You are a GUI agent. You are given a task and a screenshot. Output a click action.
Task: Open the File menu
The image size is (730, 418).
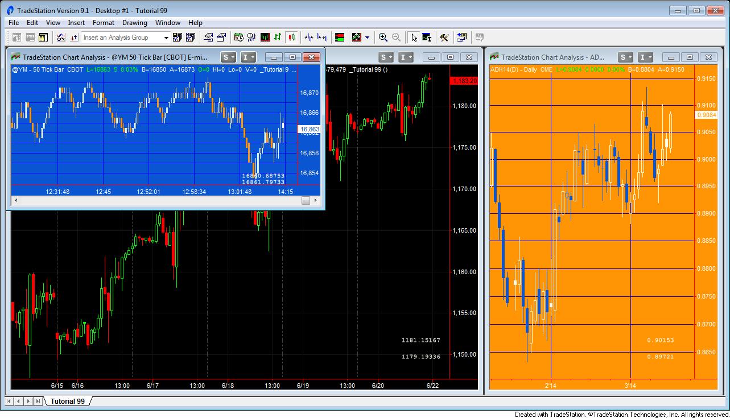(14, 23)
